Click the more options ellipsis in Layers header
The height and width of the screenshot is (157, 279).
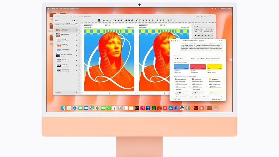tap(77, 21)
